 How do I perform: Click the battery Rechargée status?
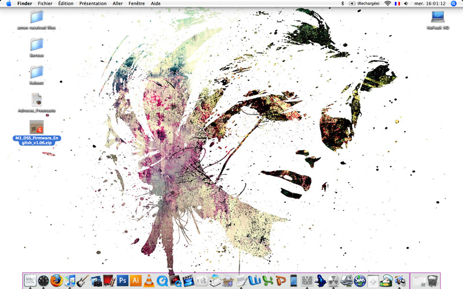pos(364,3)
